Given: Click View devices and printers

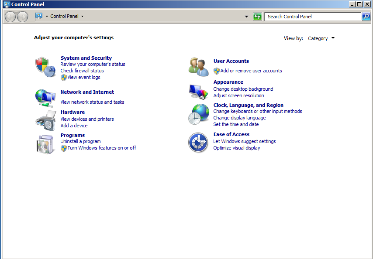Looking at the screenshot, I should (87, 119).
